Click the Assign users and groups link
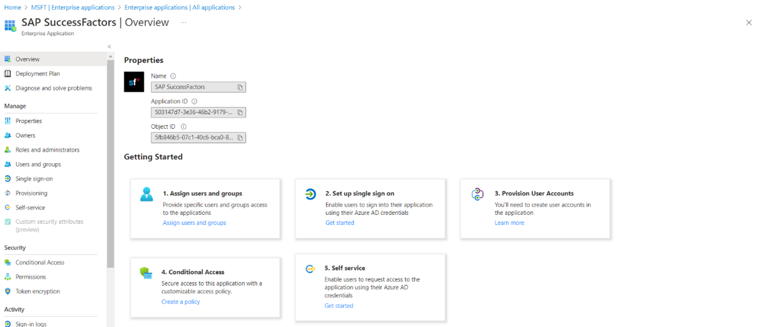Screen dimensions: 757x327 [x=194, y=223]
